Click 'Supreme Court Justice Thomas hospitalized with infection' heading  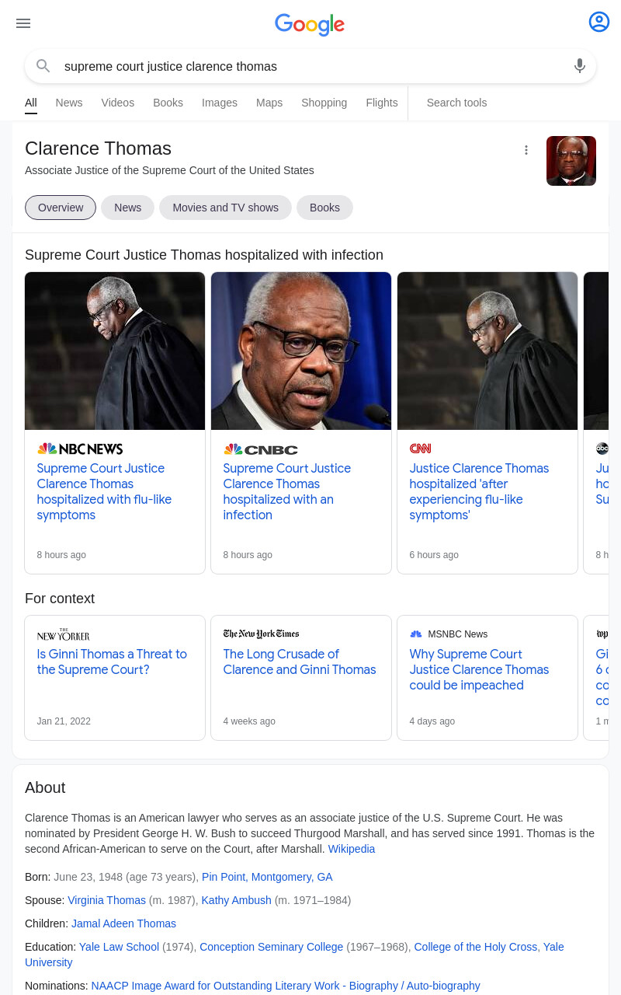(x=204, y=255)
